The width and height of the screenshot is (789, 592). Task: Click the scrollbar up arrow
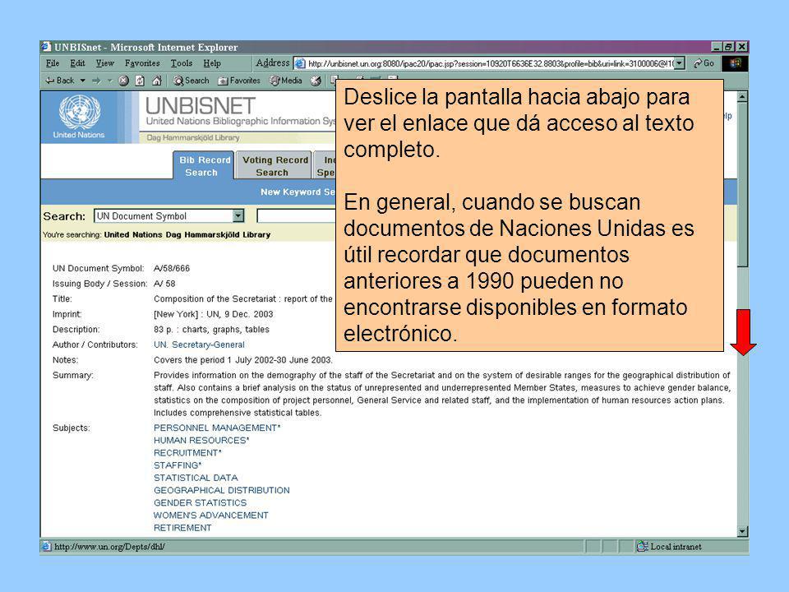pos(742,97)
